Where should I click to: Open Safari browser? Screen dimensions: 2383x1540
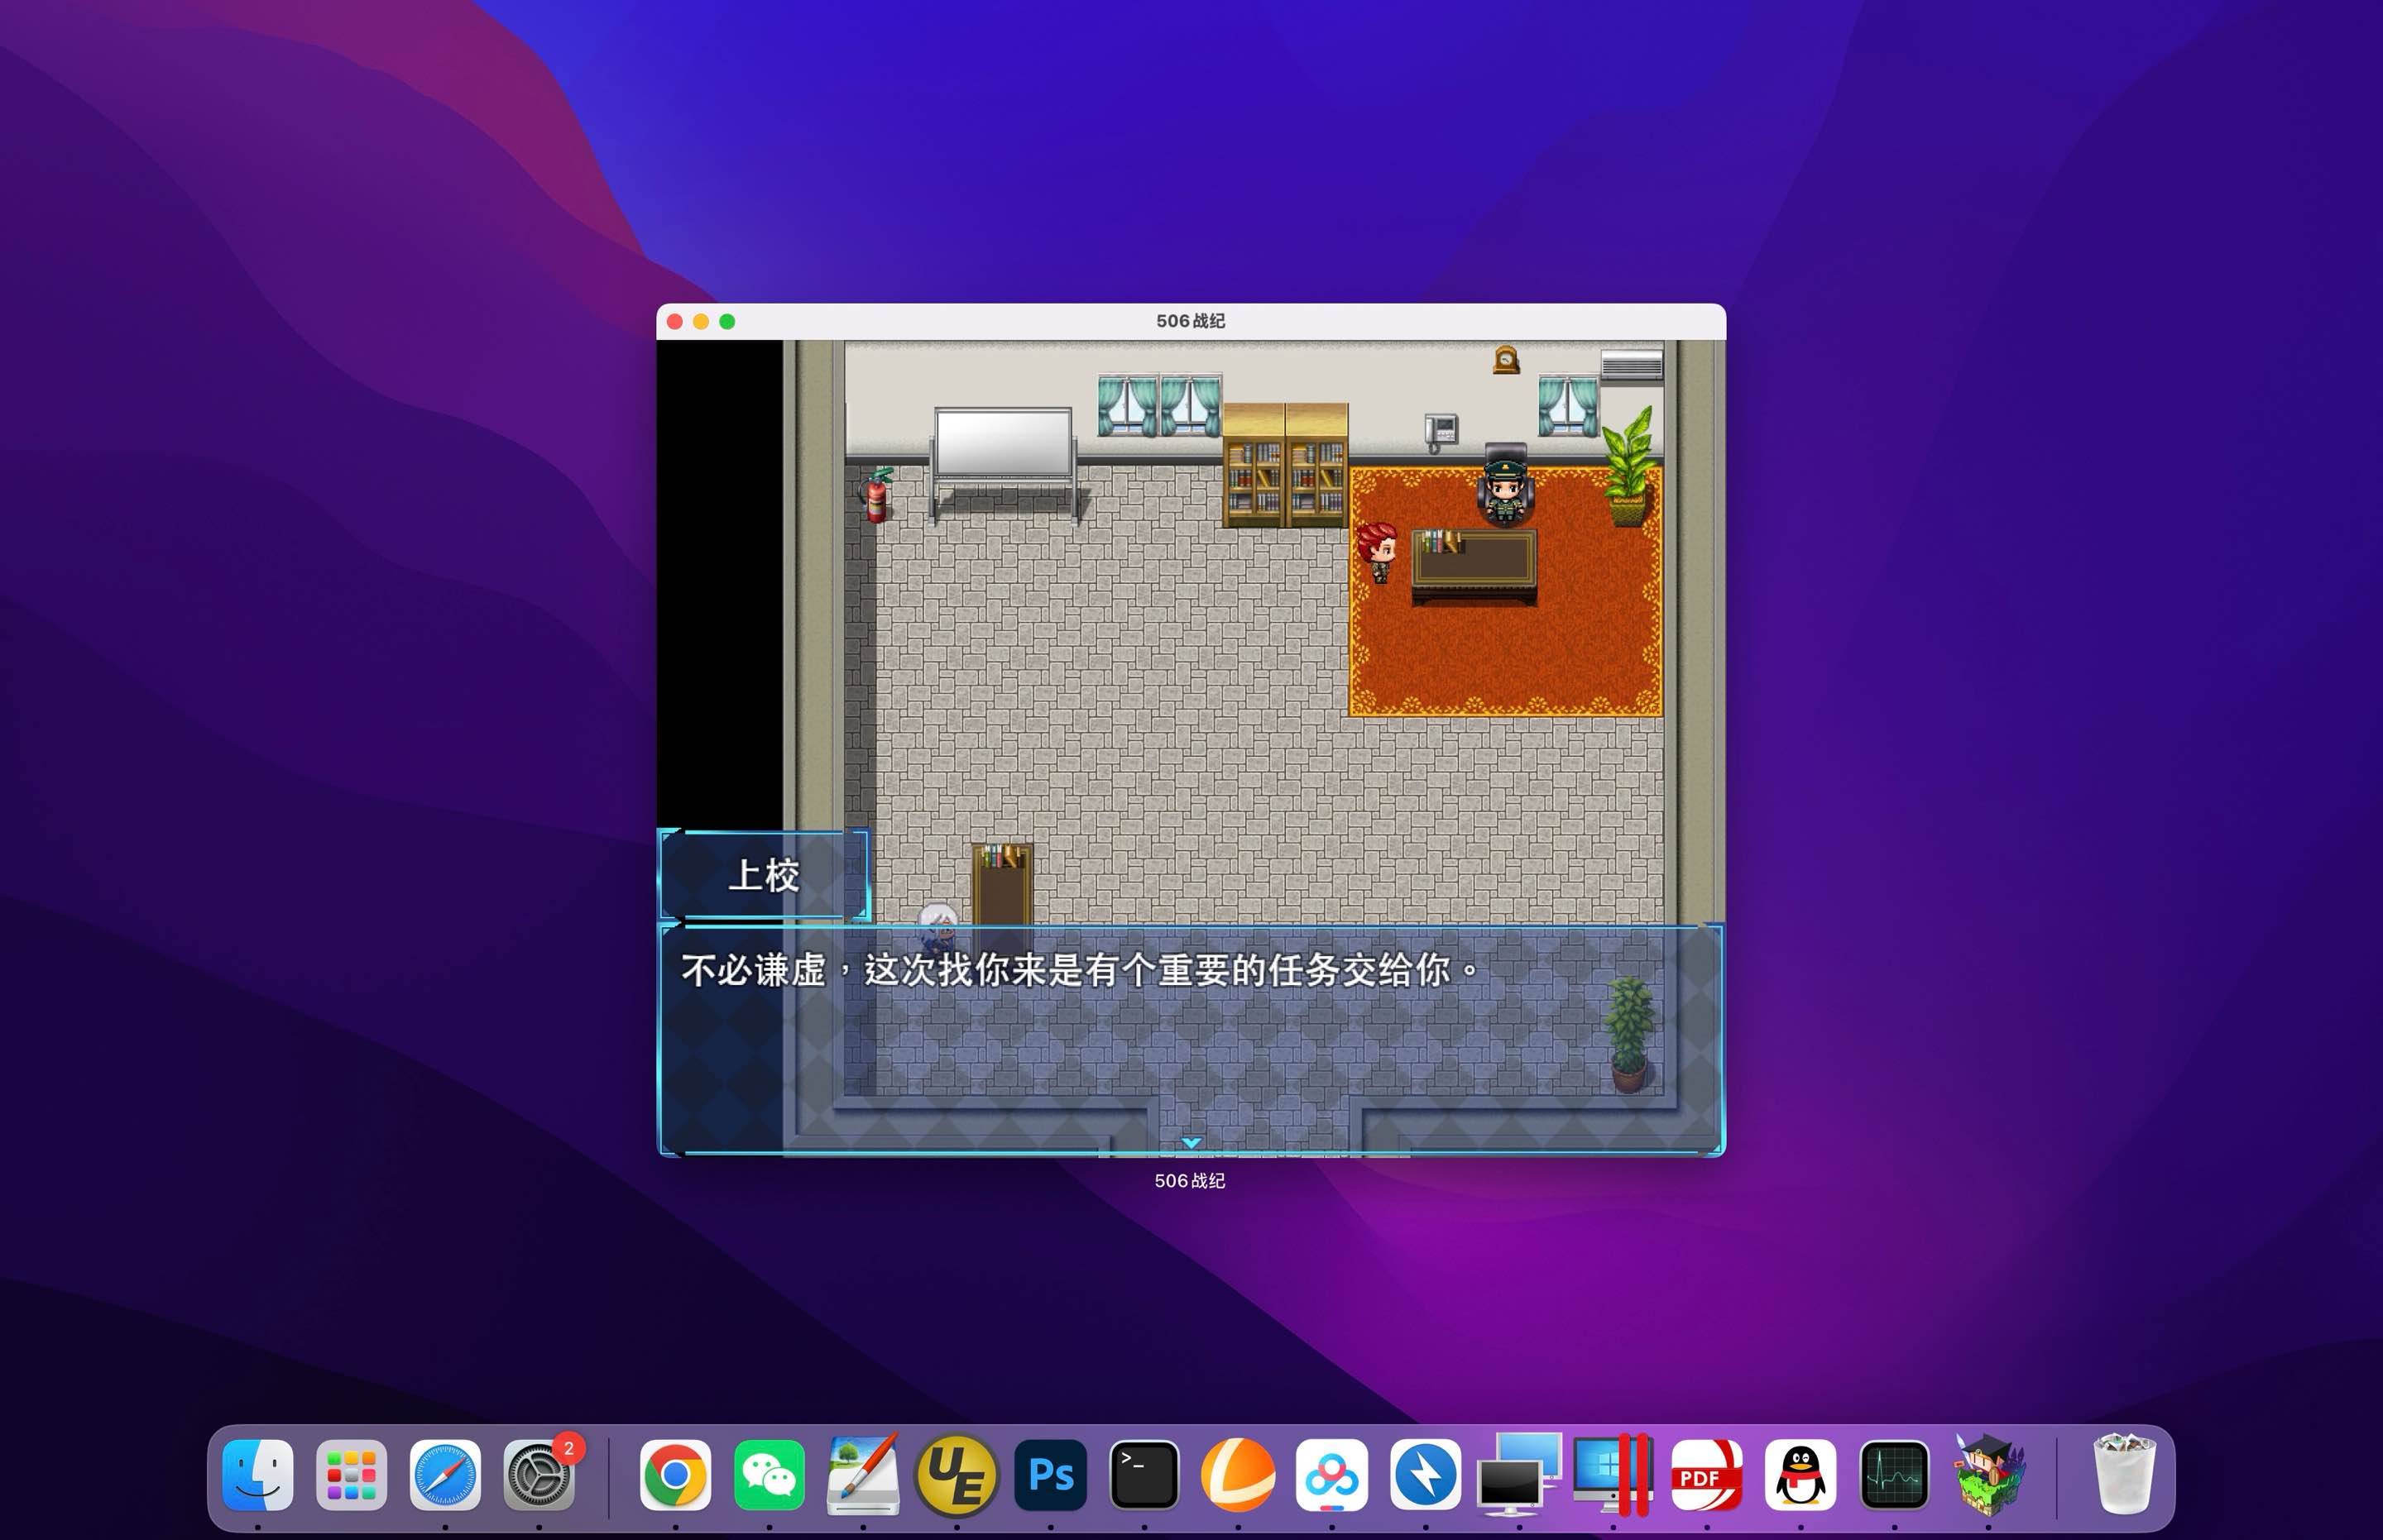445,1473
